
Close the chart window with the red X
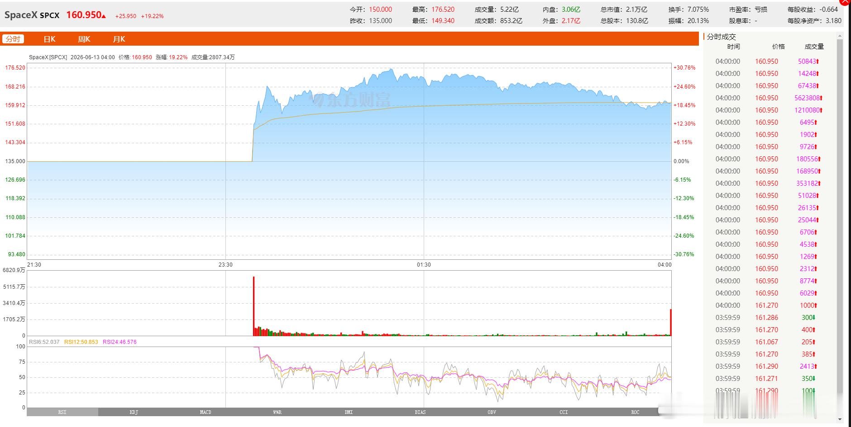tap(846, 2)
